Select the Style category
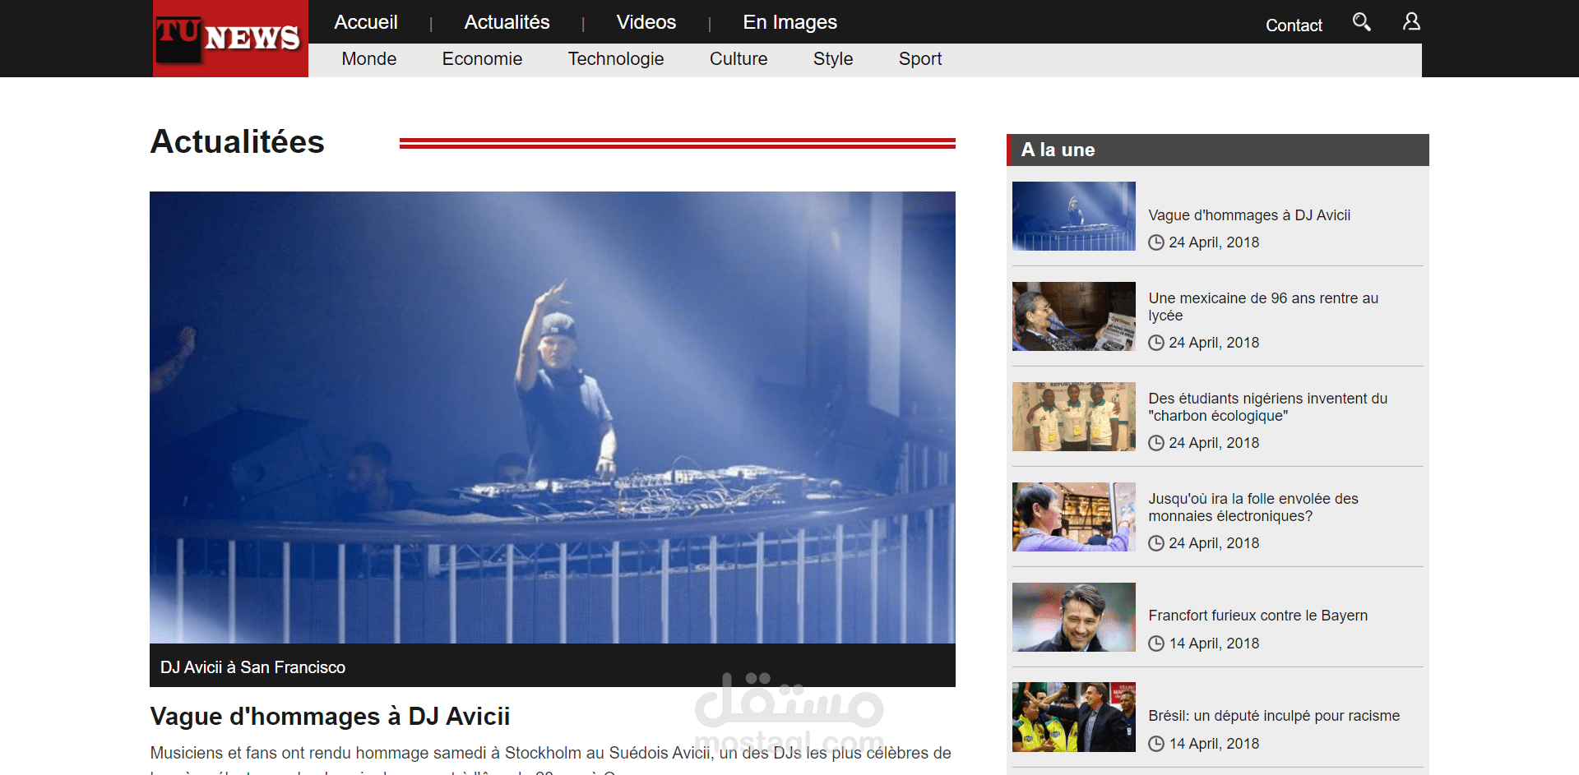This screenshot has height=775, width=1579. click(833, 59)
